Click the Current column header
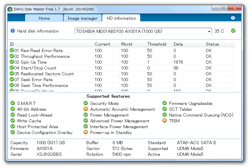The height and width of the screenshot is (168, 250). click(106, 44)
